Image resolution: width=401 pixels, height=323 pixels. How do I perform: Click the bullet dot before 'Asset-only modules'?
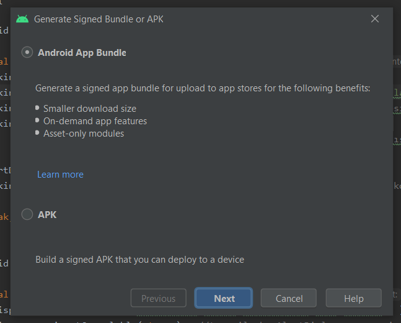[38, 133]
